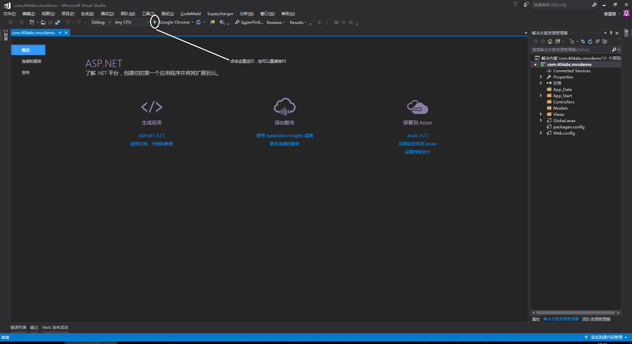The width and height of the screenshot is (632, 344).
Task: Click Sync with Active Document icon
Action: [583, 41]
